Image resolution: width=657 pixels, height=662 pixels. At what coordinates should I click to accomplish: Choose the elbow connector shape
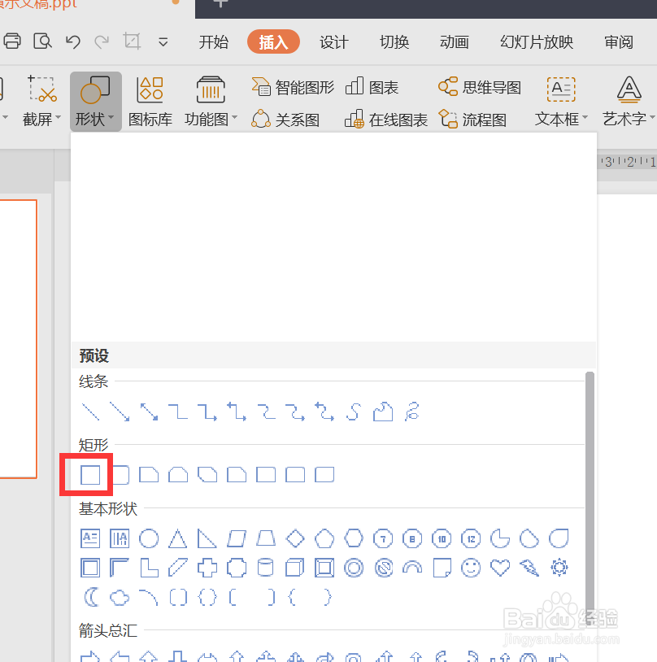178,412
